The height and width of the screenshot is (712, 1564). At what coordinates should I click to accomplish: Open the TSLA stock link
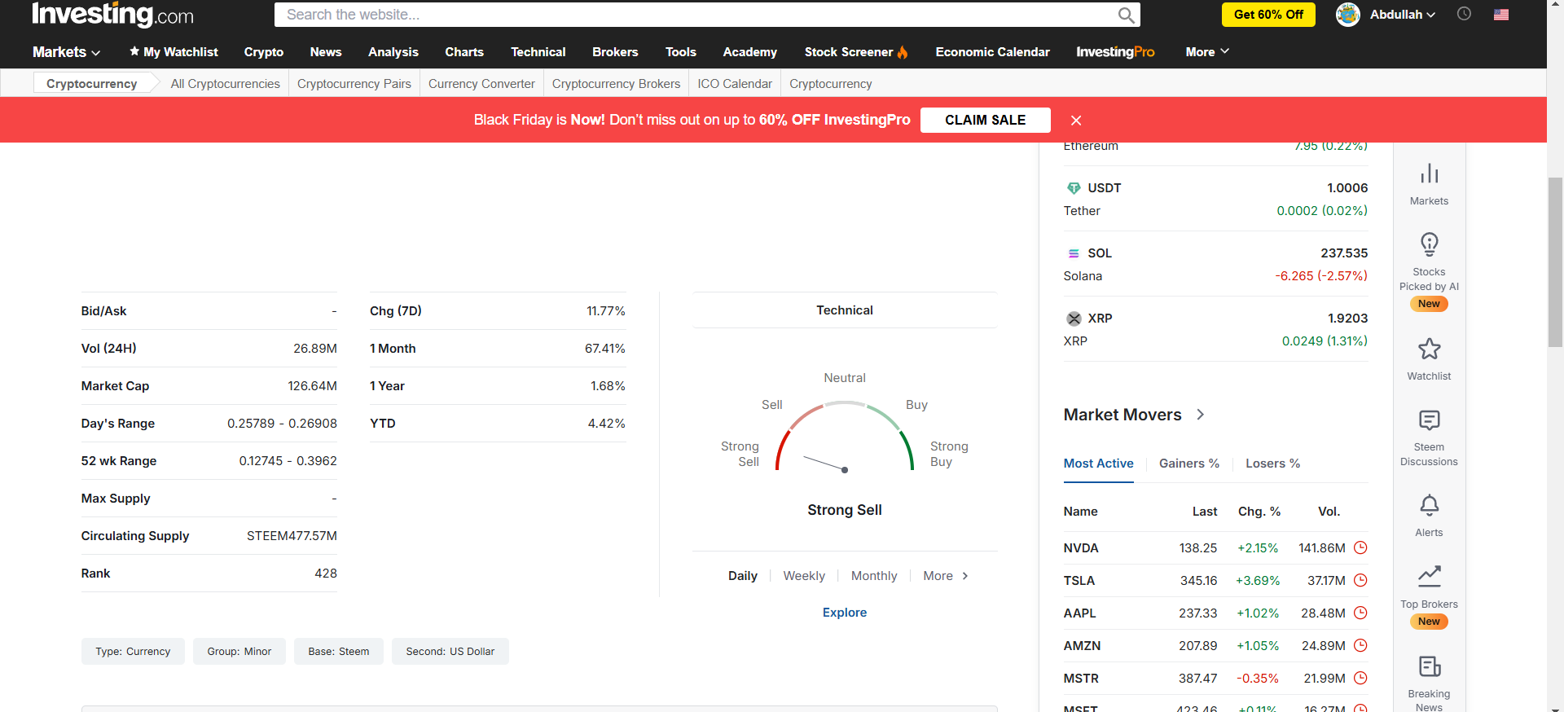point(1079,581)
